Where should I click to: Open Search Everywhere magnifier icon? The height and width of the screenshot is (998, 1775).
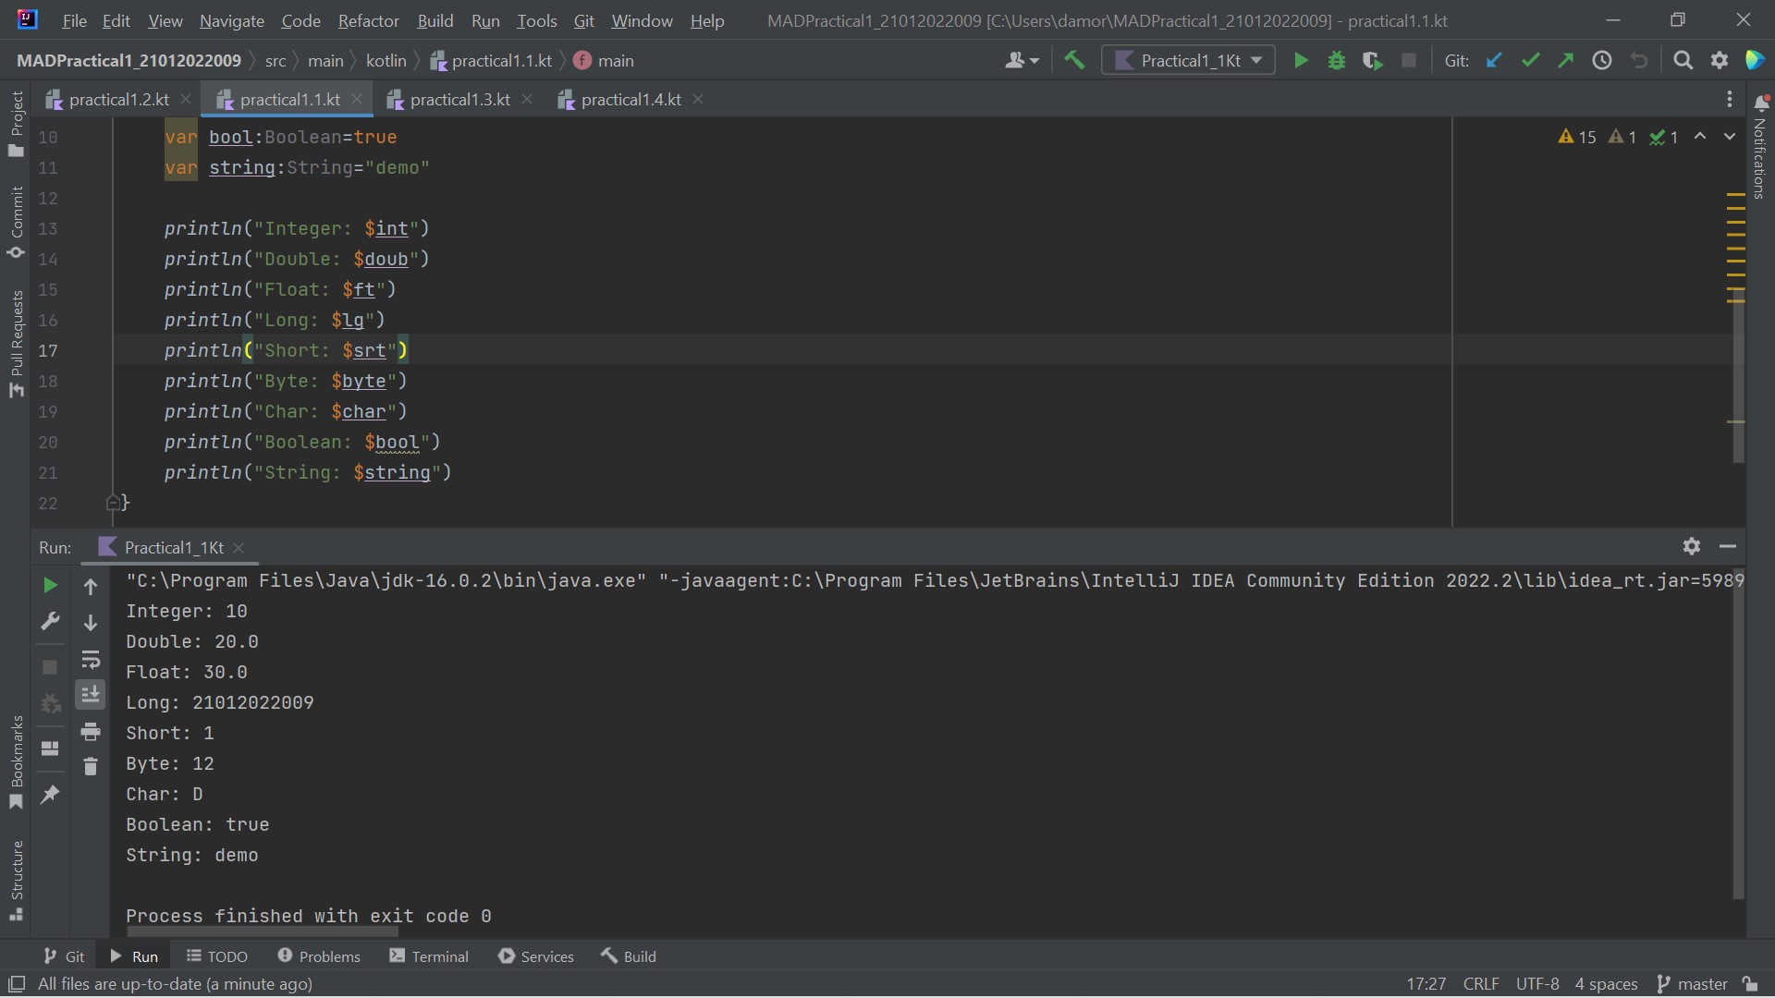(x=1683, y=60)
